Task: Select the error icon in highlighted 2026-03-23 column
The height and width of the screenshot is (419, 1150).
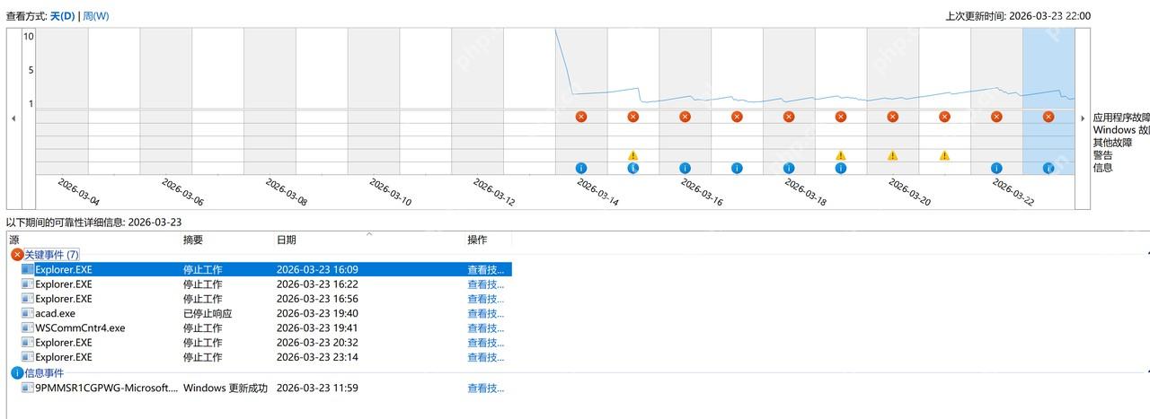Action: [1048, 117]
